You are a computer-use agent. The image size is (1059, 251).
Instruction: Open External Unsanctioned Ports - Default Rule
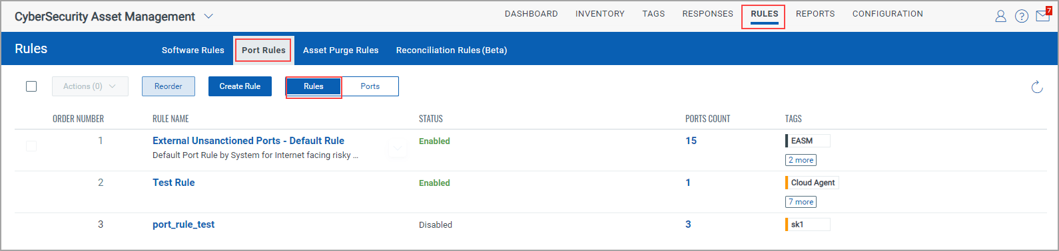click(x=248, y=141)
